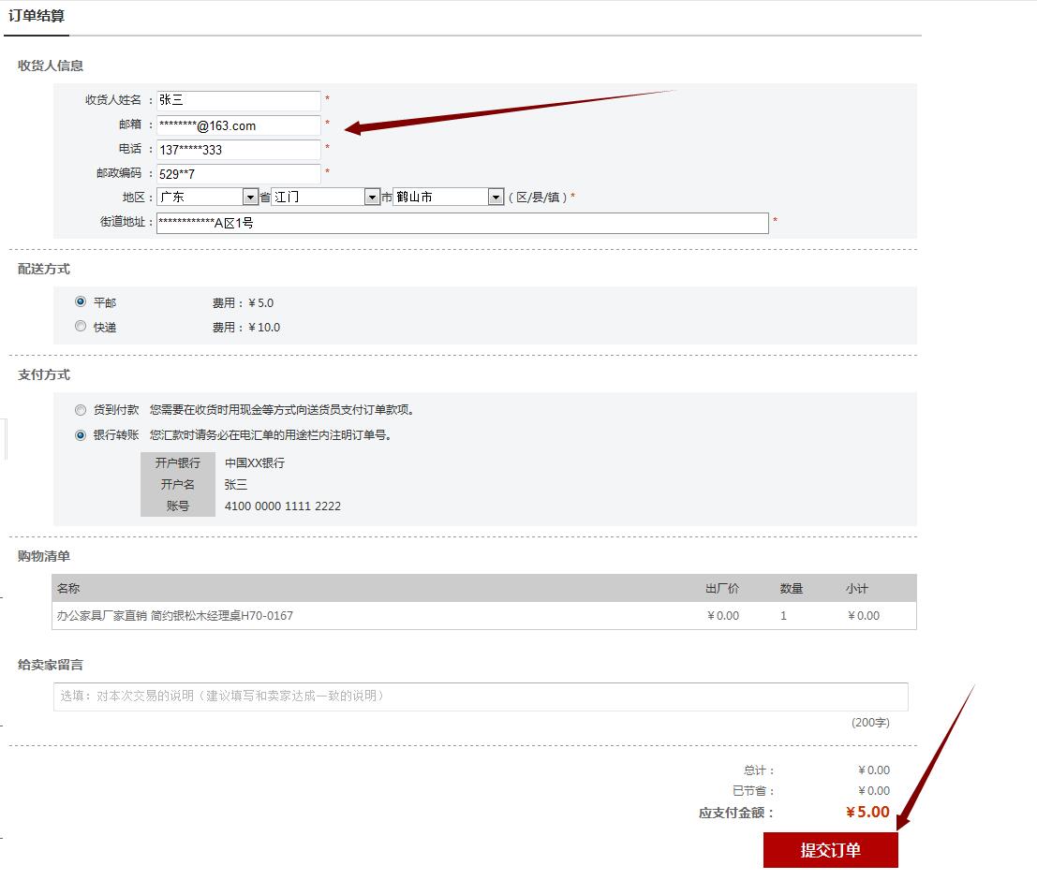Image resolution: width=1037 pixels, height=880 pixels.
Task: Focus the 邮箱 email input field
Action: [239, 125]
